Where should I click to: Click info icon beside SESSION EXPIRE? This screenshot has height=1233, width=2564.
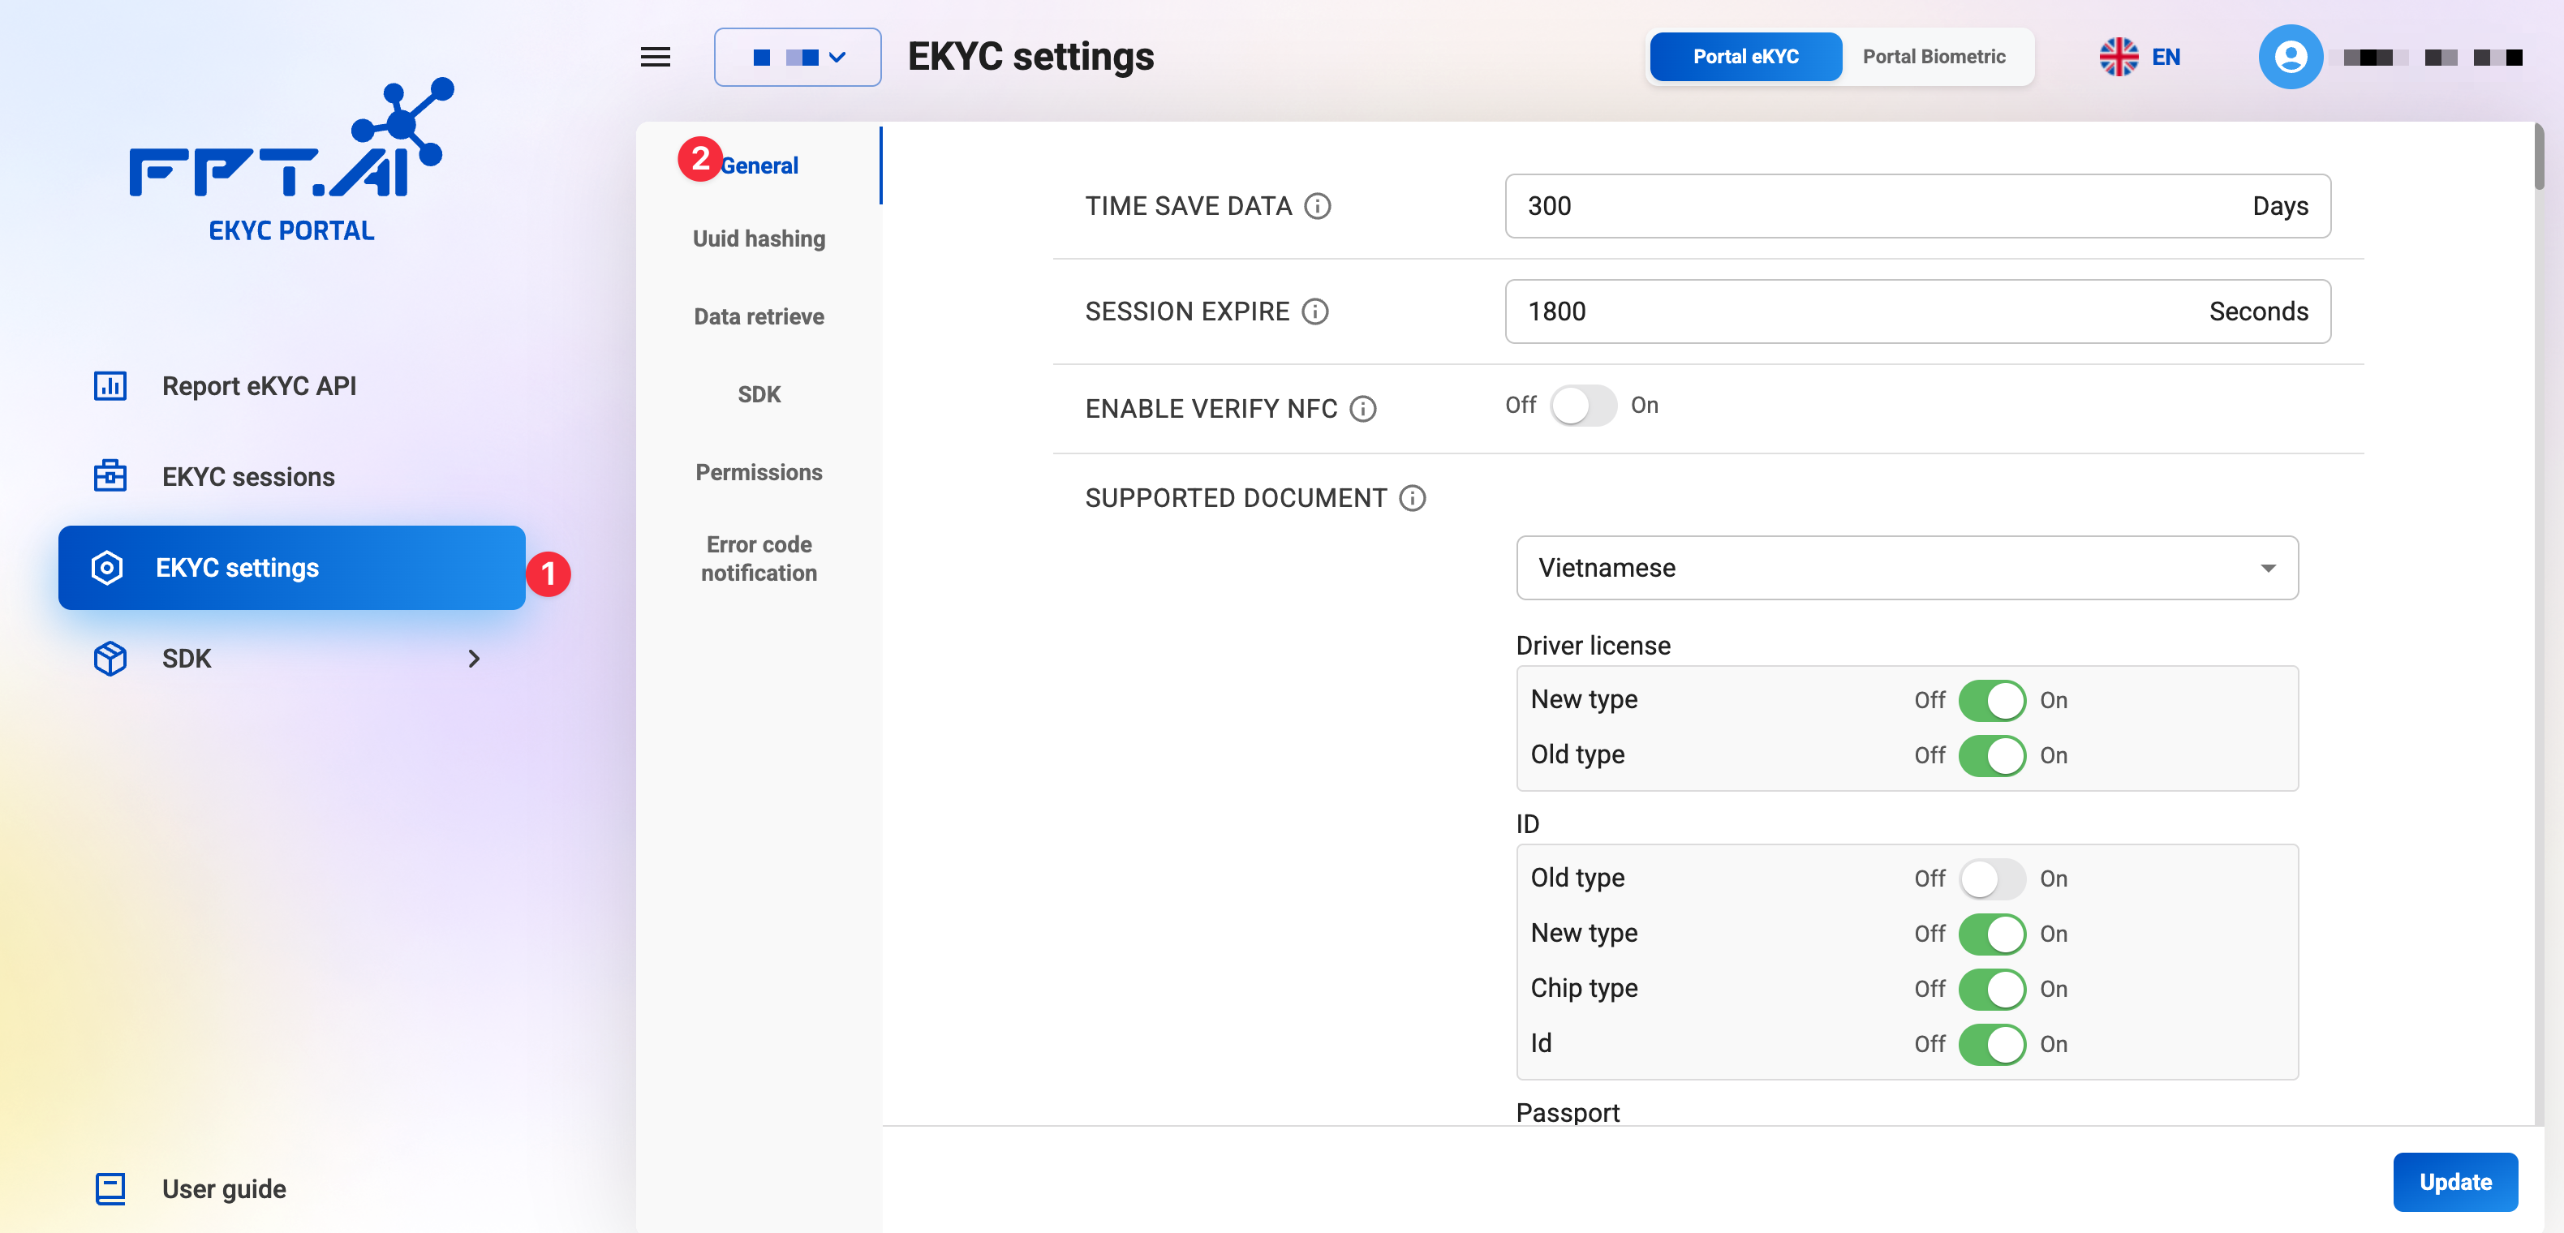[1314, 311]
